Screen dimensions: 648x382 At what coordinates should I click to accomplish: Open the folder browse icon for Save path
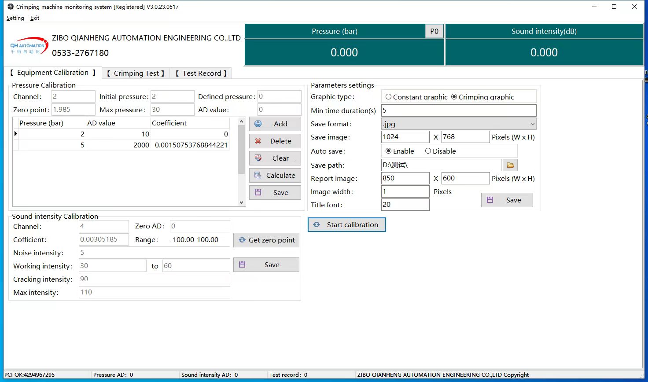[510, 165]
